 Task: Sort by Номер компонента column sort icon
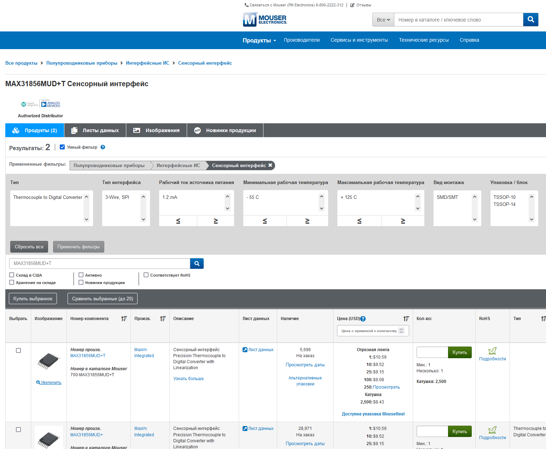point(124,319)
